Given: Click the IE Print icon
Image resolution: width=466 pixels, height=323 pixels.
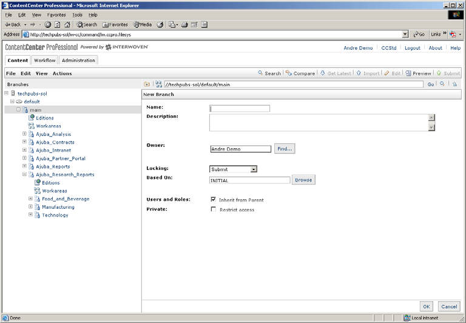Looking at the screenshot, I should tap(184, 25).
